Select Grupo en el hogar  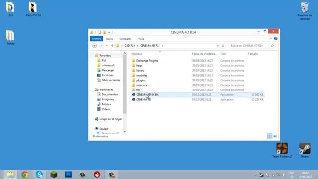[110, 119]
